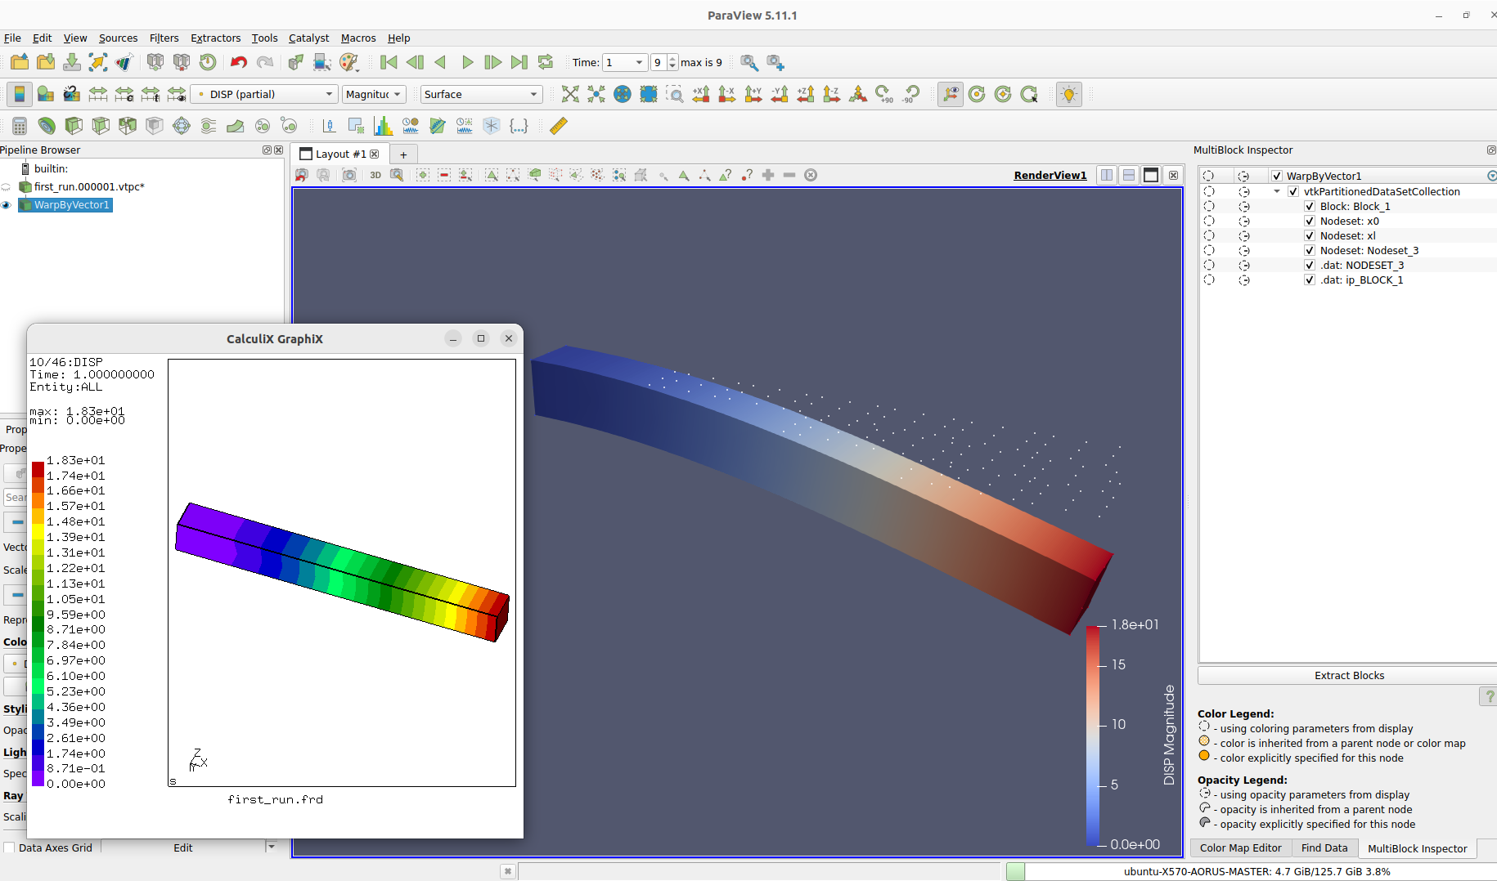This screenshot has width=1497, height=881.
Task: Apply the Slice filter
Action: click(x=100, y=125)
